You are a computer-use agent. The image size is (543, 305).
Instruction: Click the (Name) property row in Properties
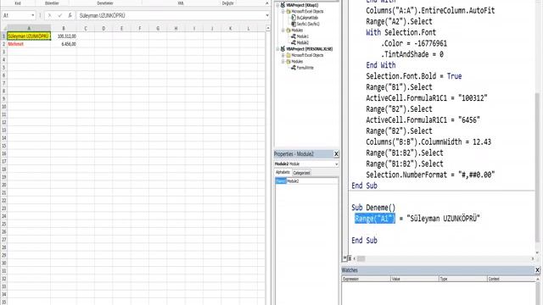[x=306, y=180]
